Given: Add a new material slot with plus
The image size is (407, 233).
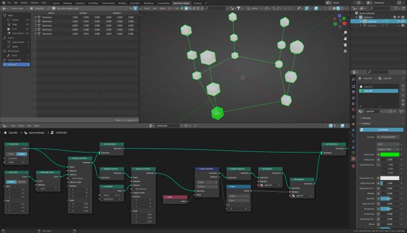Looking at the screenshot, I should click(x=403, y=86).
